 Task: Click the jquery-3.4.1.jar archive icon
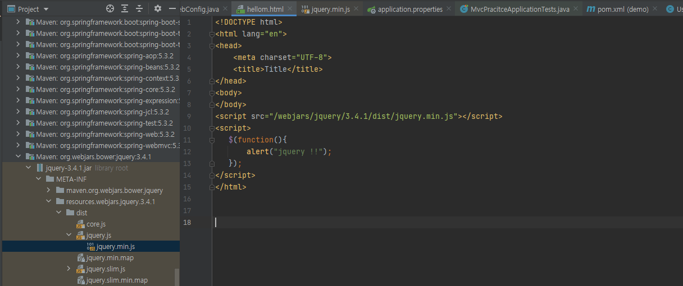[x=40, y=168]
